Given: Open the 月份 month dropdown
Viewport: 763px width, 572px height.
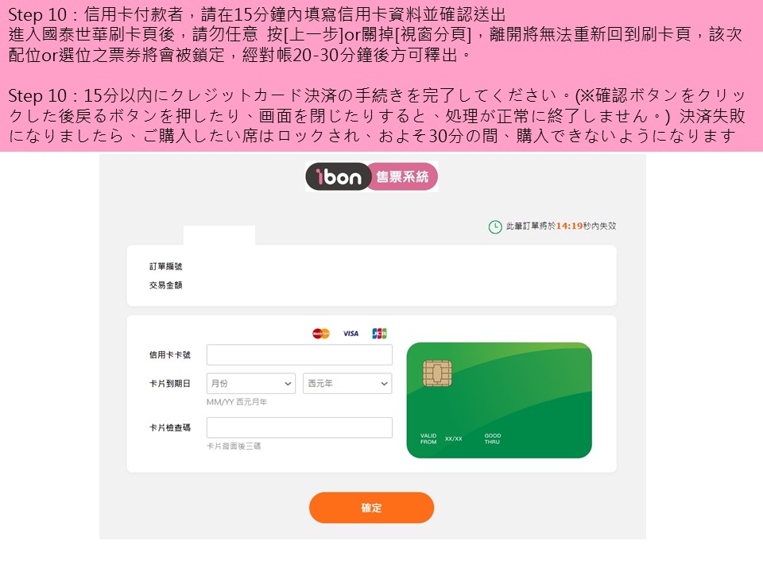Looking at the screenshot, I should pos(251,383).
